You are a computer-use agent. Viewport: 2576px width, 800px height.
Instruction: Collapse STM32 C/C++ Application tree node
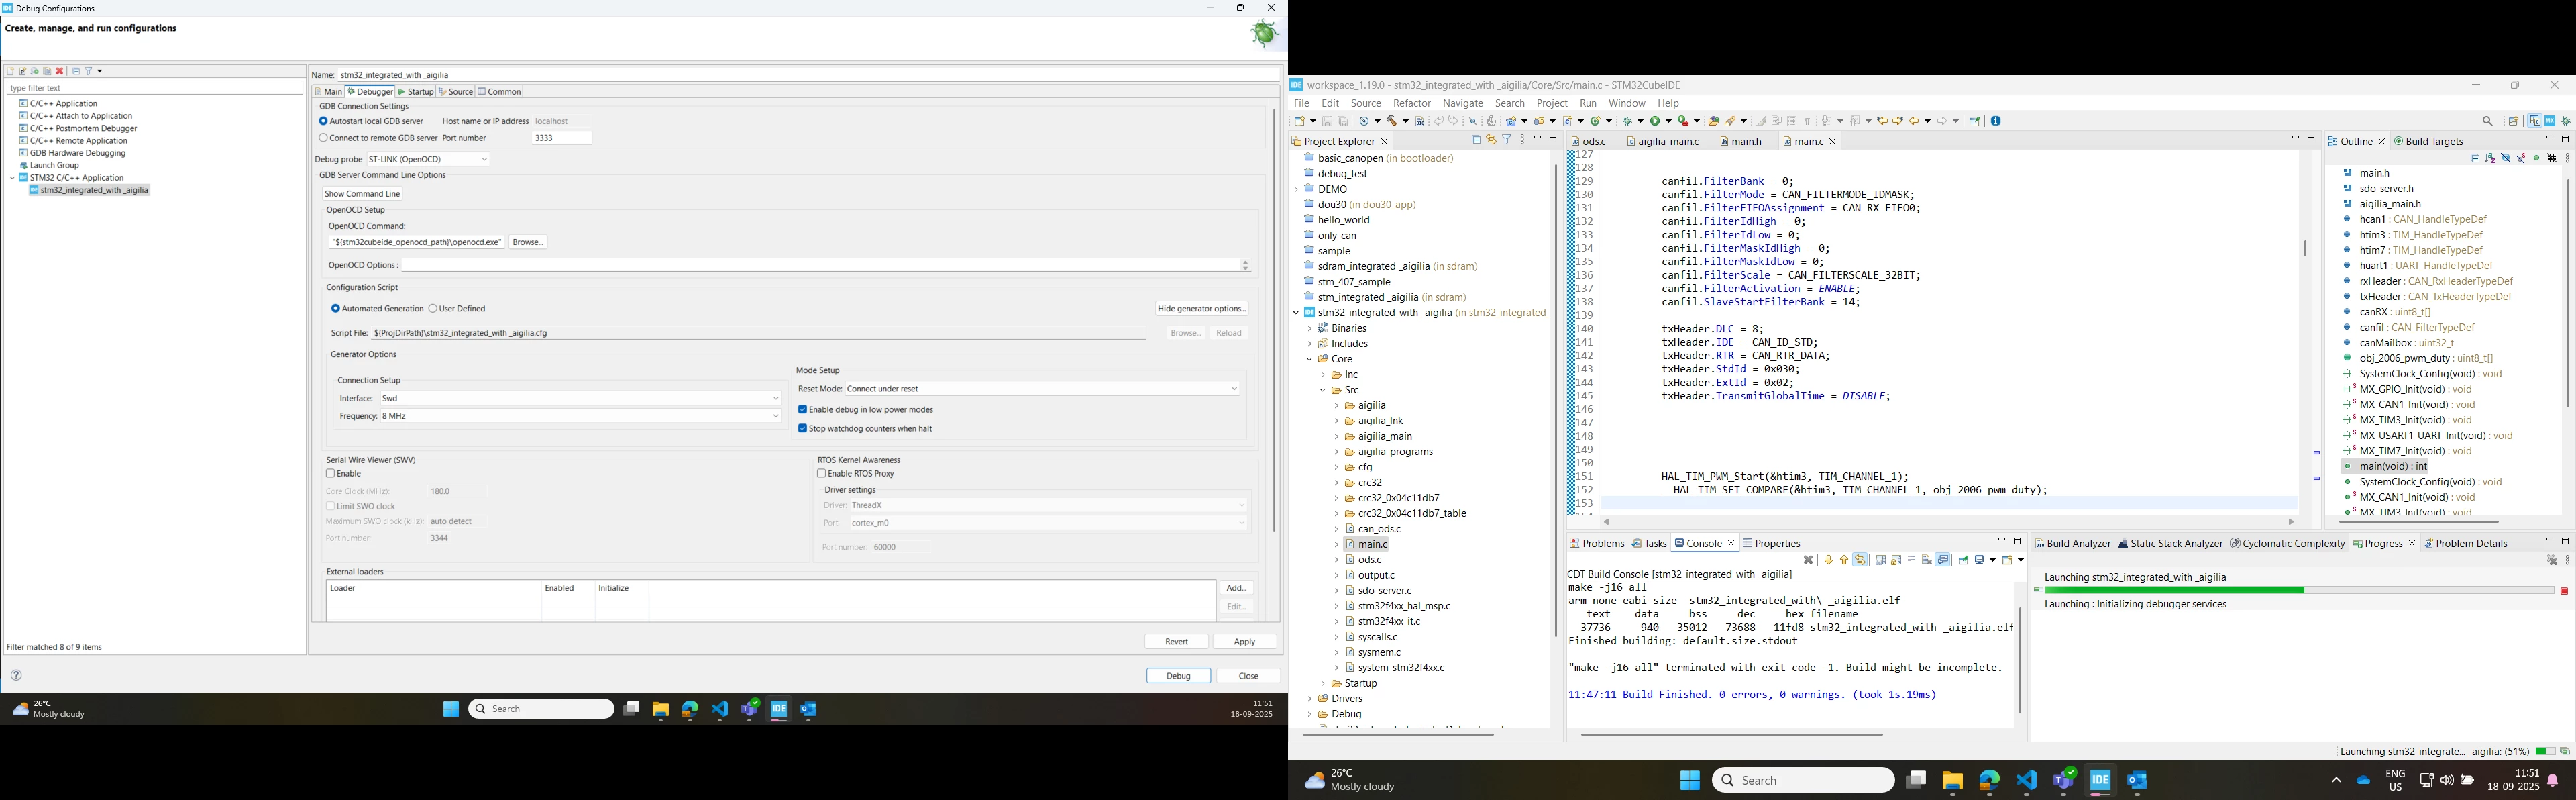pyautogui.click(x=12, y=178)
